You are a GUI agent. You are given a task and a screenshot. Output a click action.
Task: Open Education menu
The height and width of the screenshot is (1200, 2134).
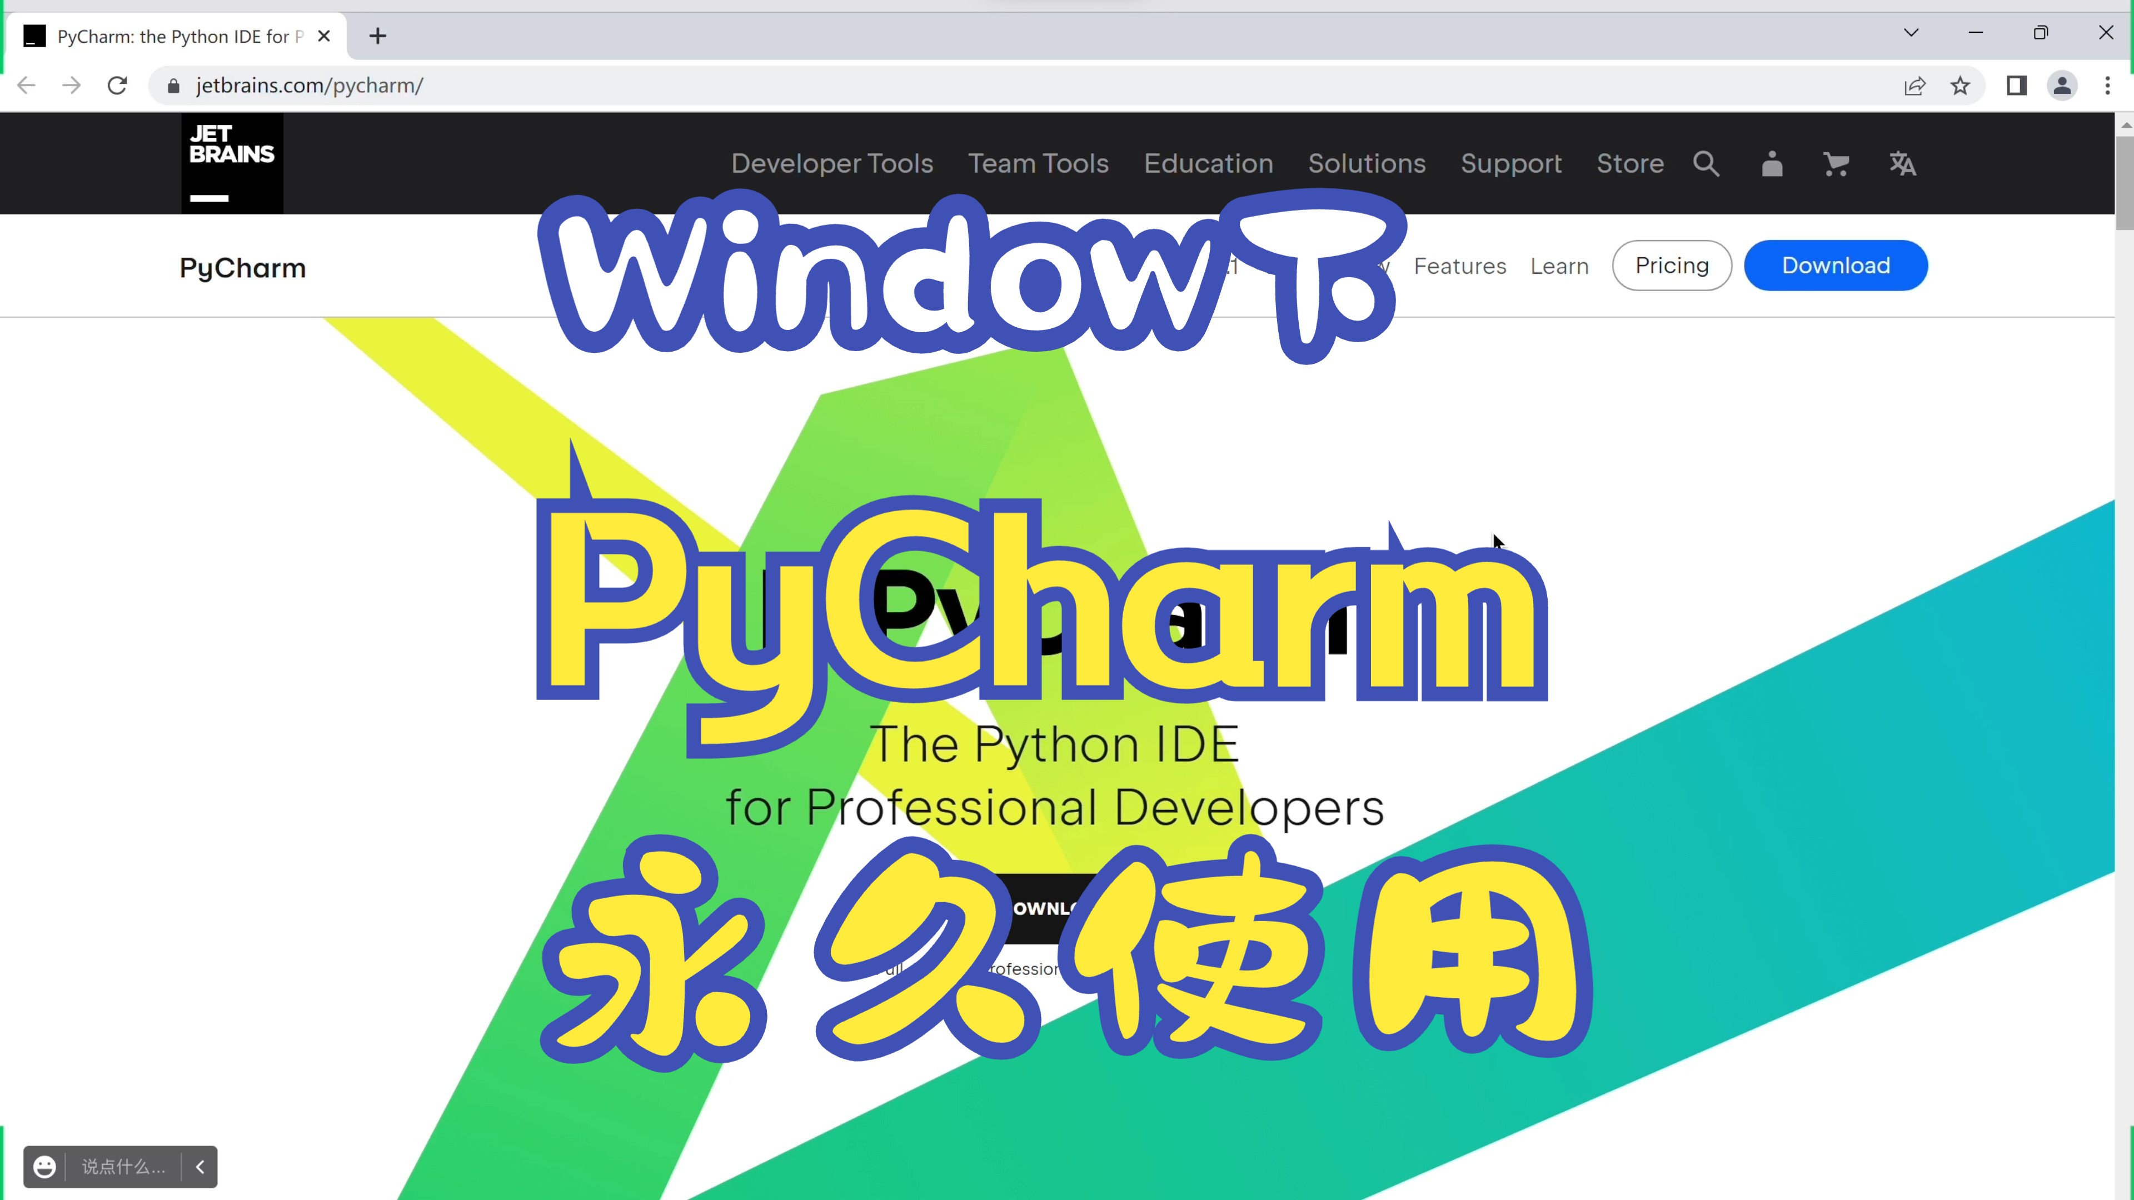[1209, 163]
